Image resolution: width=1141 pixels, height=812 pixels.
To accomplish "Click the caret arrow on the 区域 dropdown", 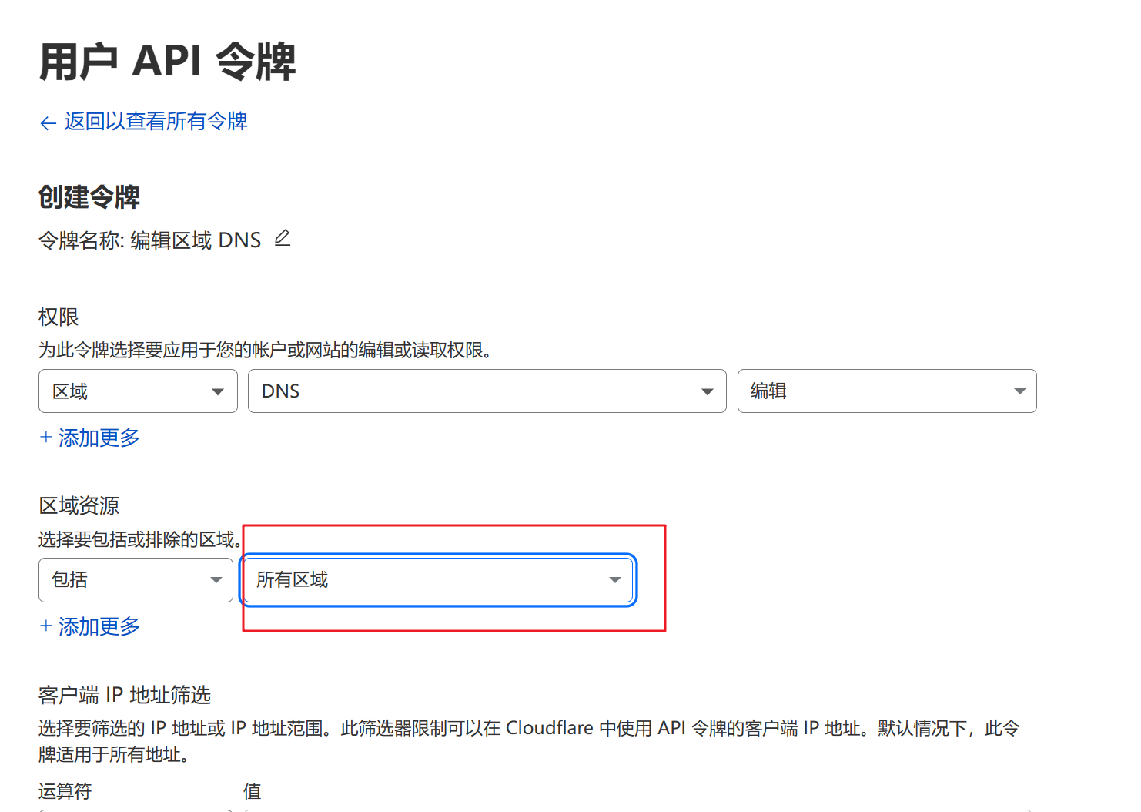I will 218,392.
